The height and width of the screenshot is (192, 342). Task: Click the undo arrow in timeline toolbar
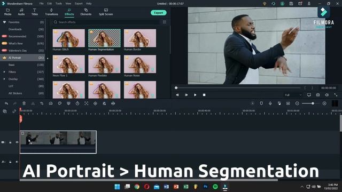coord(6,103)
